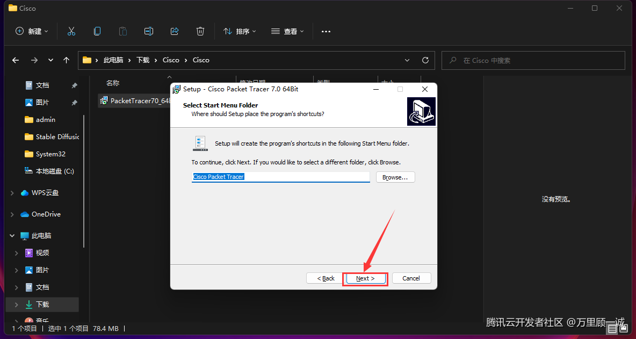Click the Cisco Packet Tracer folder name field
The image size is (636, 339).
[281, 177]
